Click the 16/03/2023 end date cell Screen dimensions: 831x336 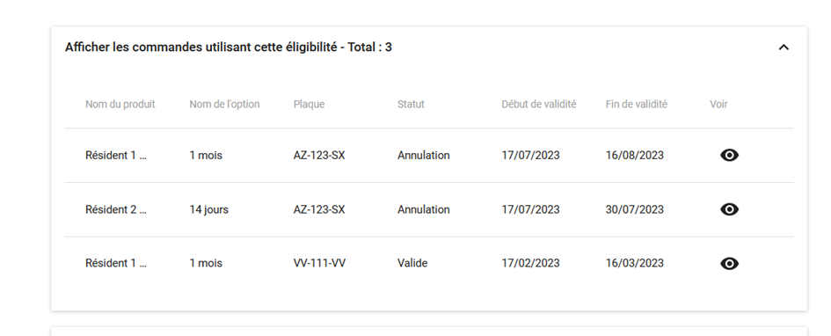[x=634, y=263]
